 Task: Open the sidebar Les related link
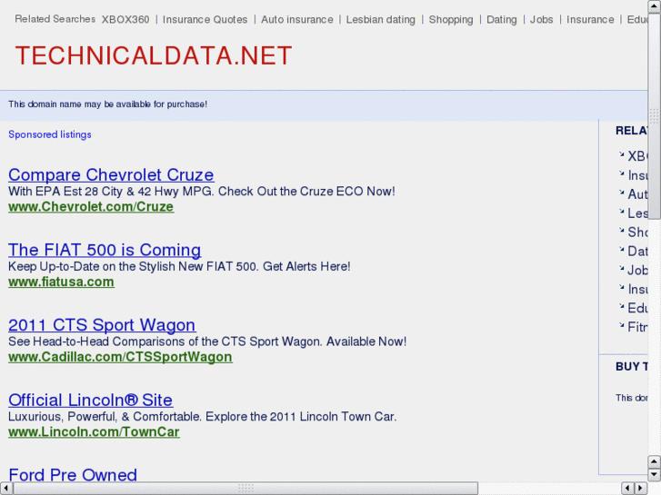pos(637,213)
